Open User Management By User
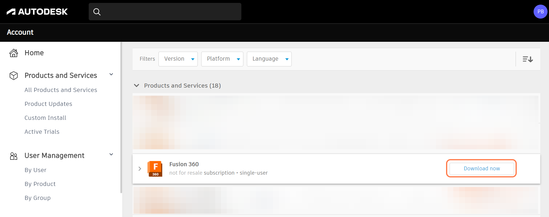 (x=35, y=170)
